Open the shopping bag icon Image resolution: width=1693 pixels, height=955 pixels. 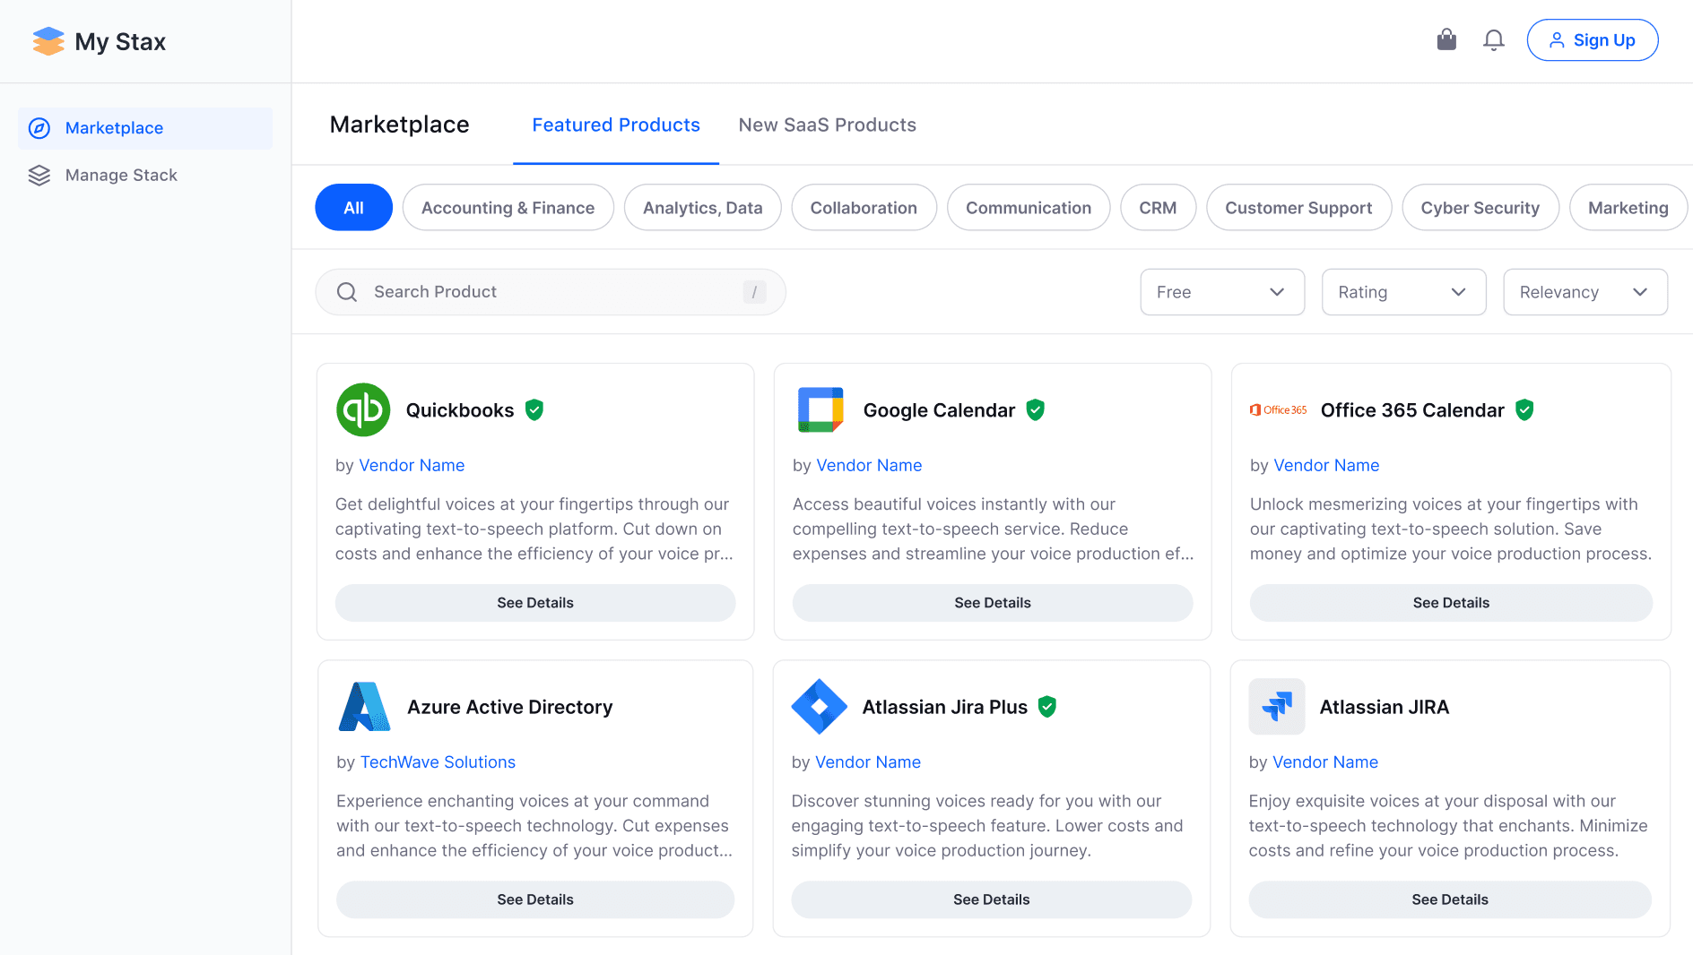[x=1446, y=39]
